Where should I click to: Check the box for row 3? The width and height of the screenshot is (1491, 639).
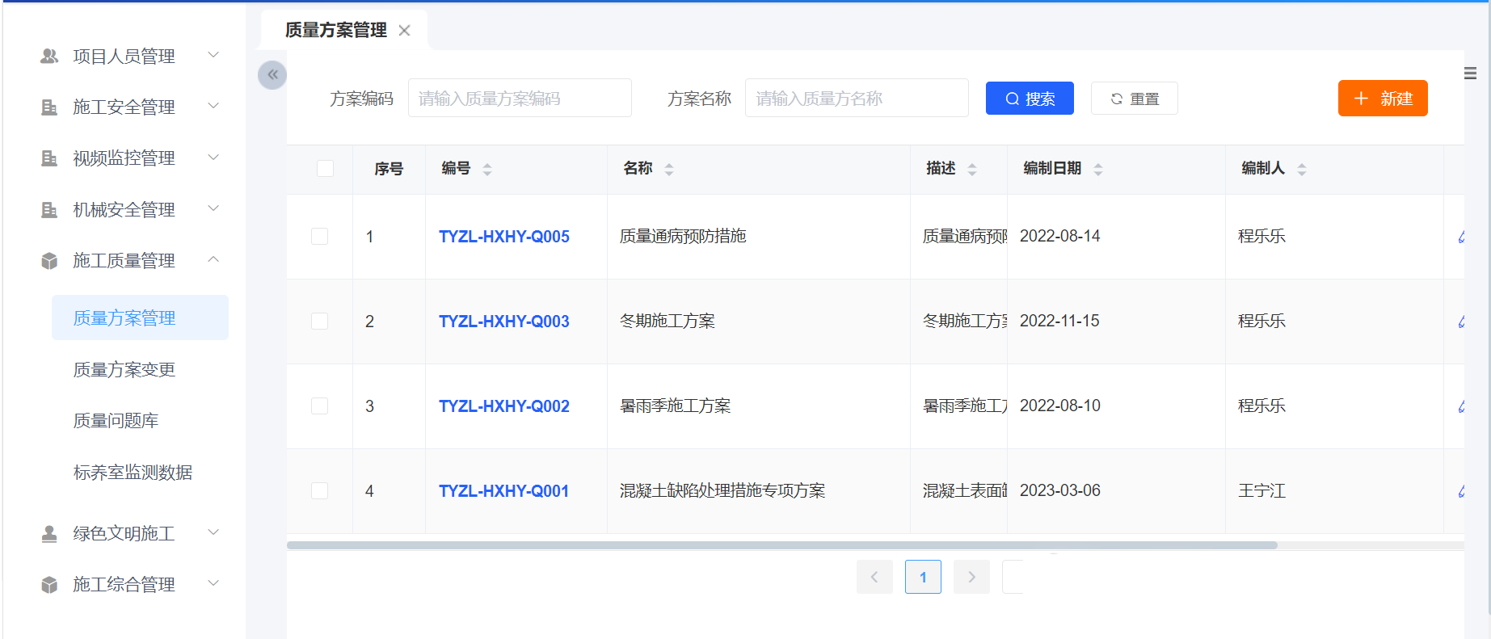tap(320, 406)
